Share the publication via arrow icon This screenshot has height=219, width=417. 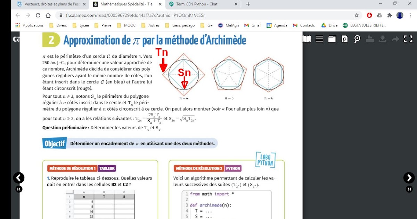pyautogui.click(x=395, y=39)
